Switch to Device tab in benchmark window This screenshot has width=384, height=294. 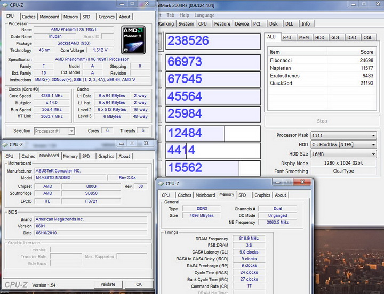coord(242,24)
